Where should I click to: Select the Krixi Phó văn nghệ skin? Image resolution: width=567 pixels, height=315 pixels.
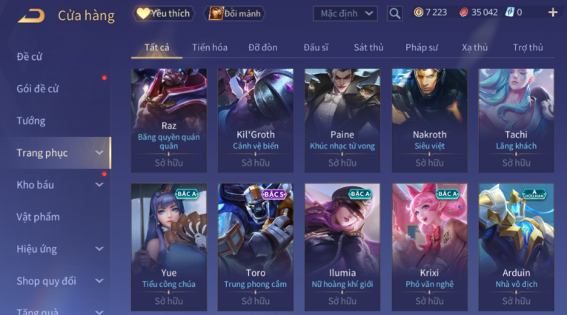(x=430, y=247)
